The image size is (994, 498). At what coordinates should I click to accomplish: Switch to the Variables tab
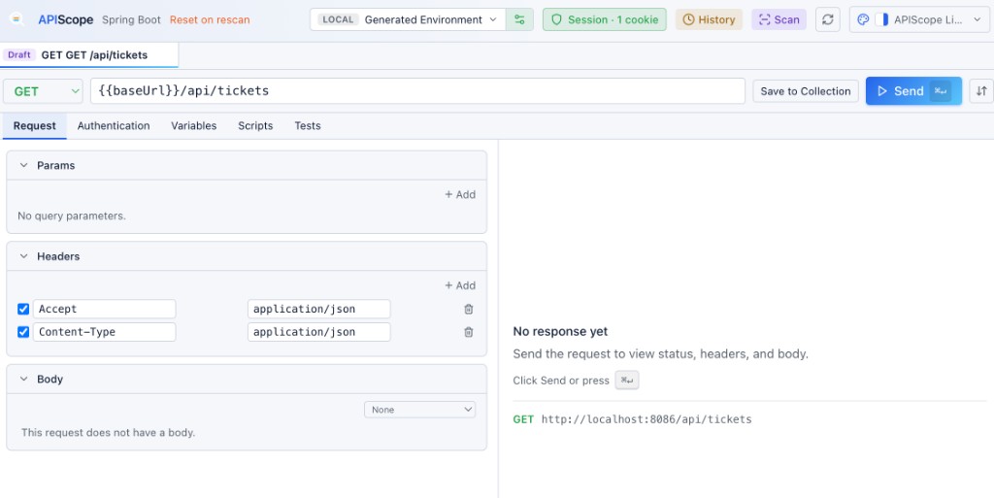pos(194,125)
